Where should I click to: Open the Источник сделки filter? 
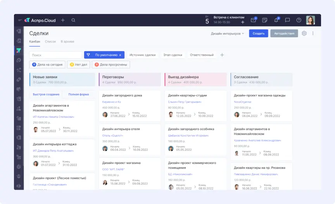(x=143, y=55)
